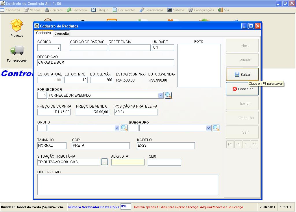Expand the Grupo dropdown list

(x=117, y=128)
